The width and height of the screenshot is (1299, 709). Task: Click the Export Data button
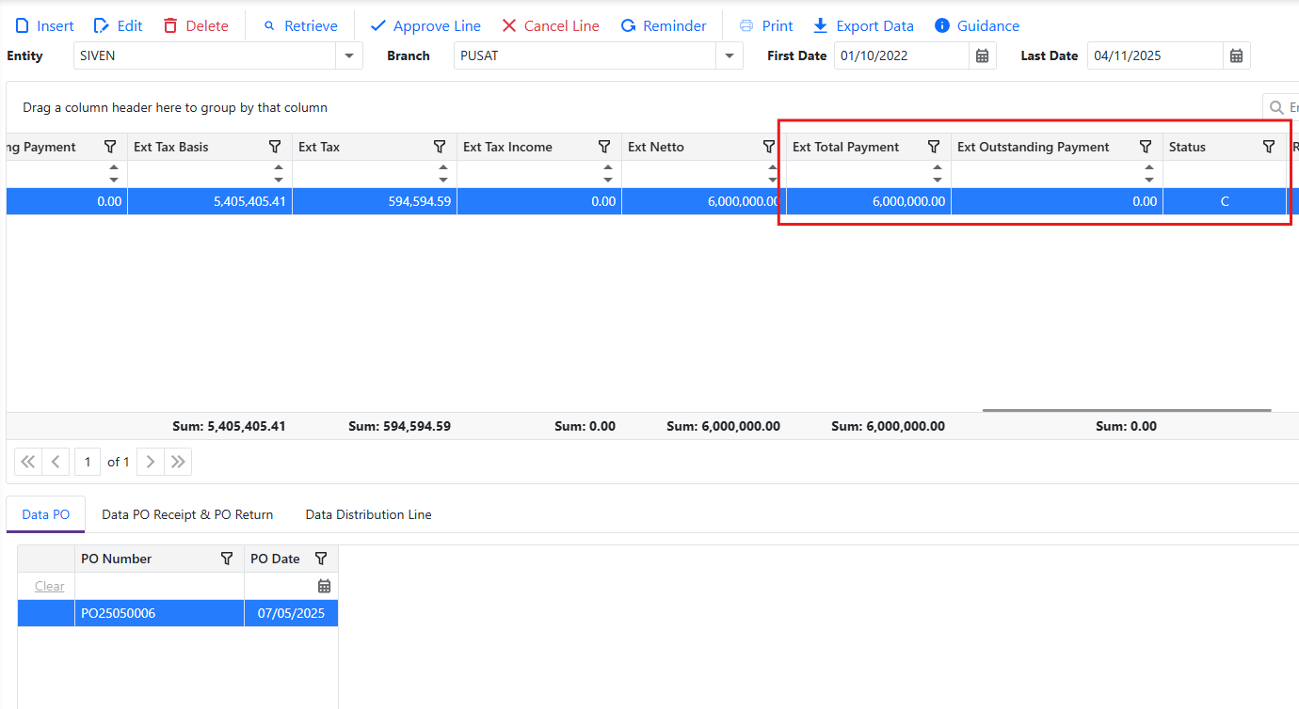click(x=863, y=26)
